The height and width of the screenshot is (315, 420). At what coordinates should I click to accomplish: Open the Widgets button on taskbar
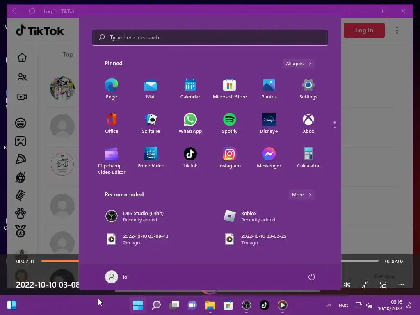[x=11, y=305]
